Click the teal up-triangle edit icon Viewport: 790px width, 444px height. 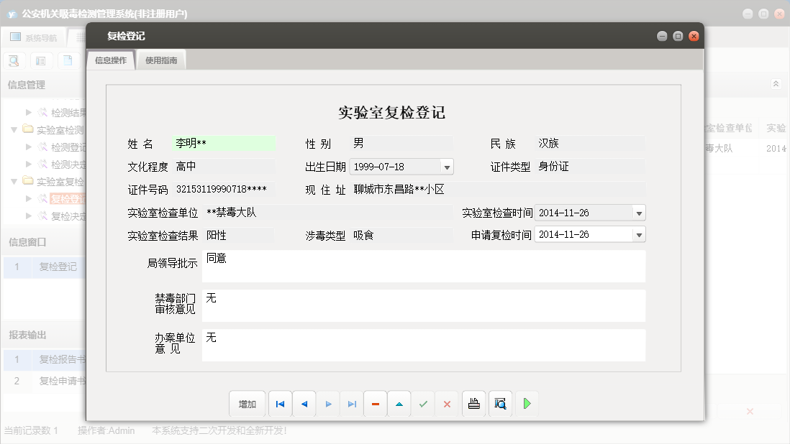399,404
